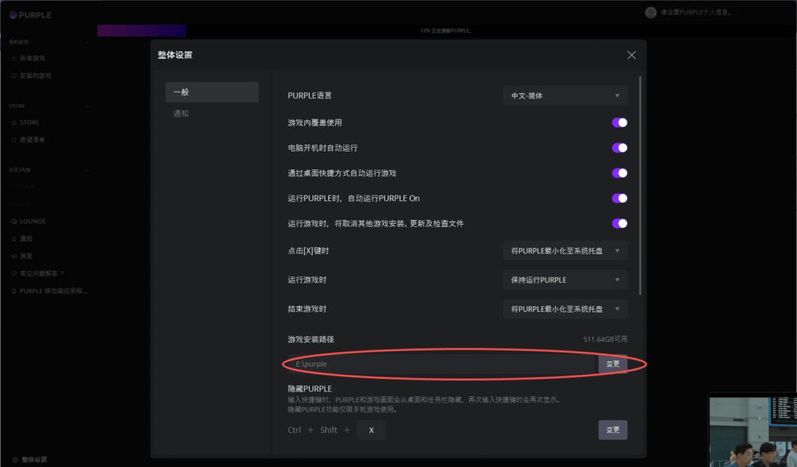Click 变更 to change install path
Screen dimensions: 797x467
(613, 363)
